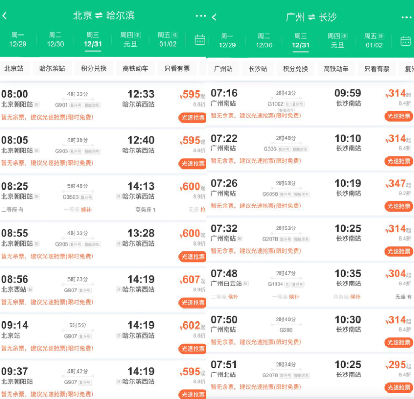This screenshot has height=399, width=414.
Task: Toggle the 北京站 station filter chip
Action: (14, 68)
